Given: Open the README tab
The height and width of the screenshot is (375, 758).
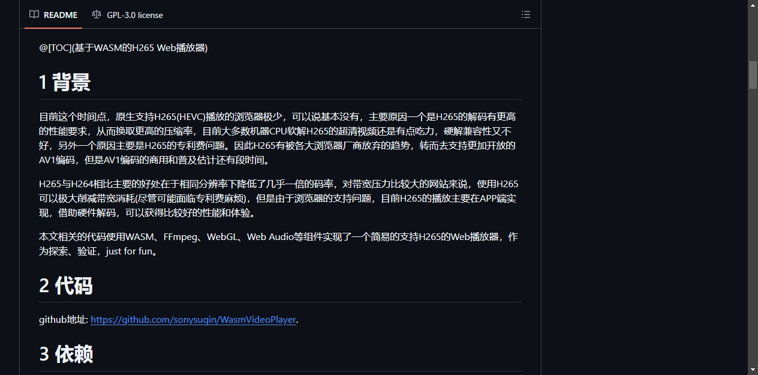Looking at the screenshot, I should [x=53, y=15].
